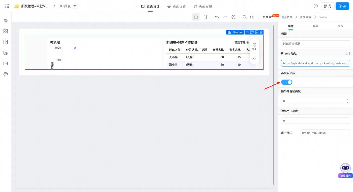The image size is (353, 192).
Task: Undo the last change
Action: 217,17
